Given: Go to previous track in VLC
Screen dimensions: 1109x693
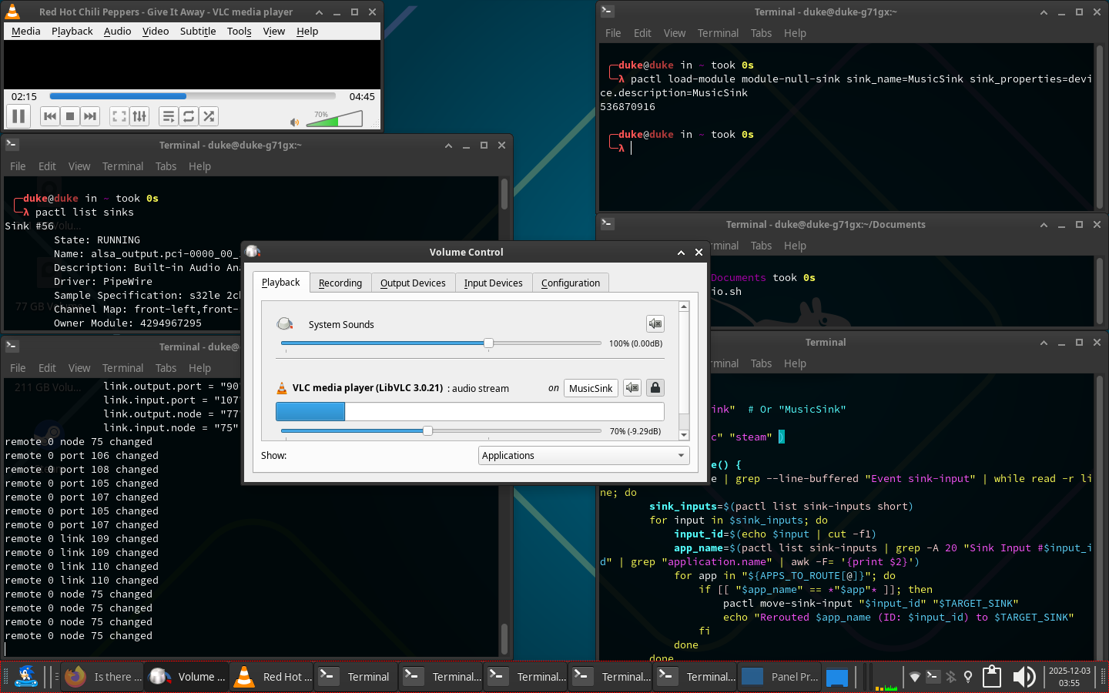Looking at the screenshot, I should click(50, 116).
